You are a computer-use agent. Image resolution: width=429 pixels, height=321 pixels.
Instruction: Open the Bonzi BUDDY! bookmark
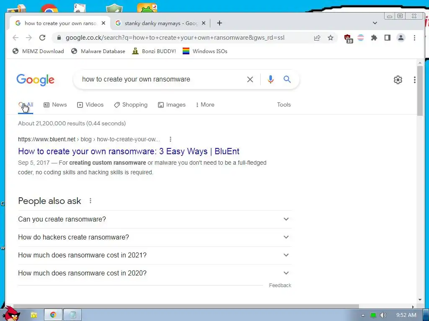click(154, 51)
